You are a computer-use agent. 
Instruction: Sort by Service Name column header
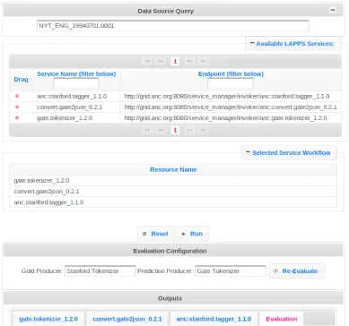pyautogui.click(x=76, y=73)
